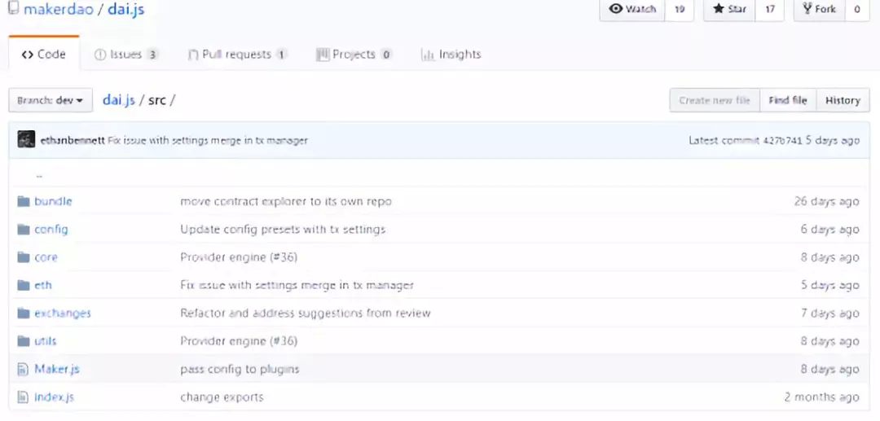880x421 pixels.
Task: Open commit History
Action: (x=843, y=100)
